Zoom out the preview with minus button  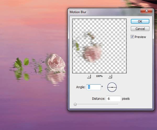[x=89, y=76]
